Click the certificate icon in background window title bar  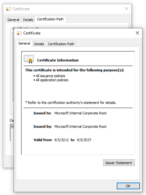[x=8, y=9]
